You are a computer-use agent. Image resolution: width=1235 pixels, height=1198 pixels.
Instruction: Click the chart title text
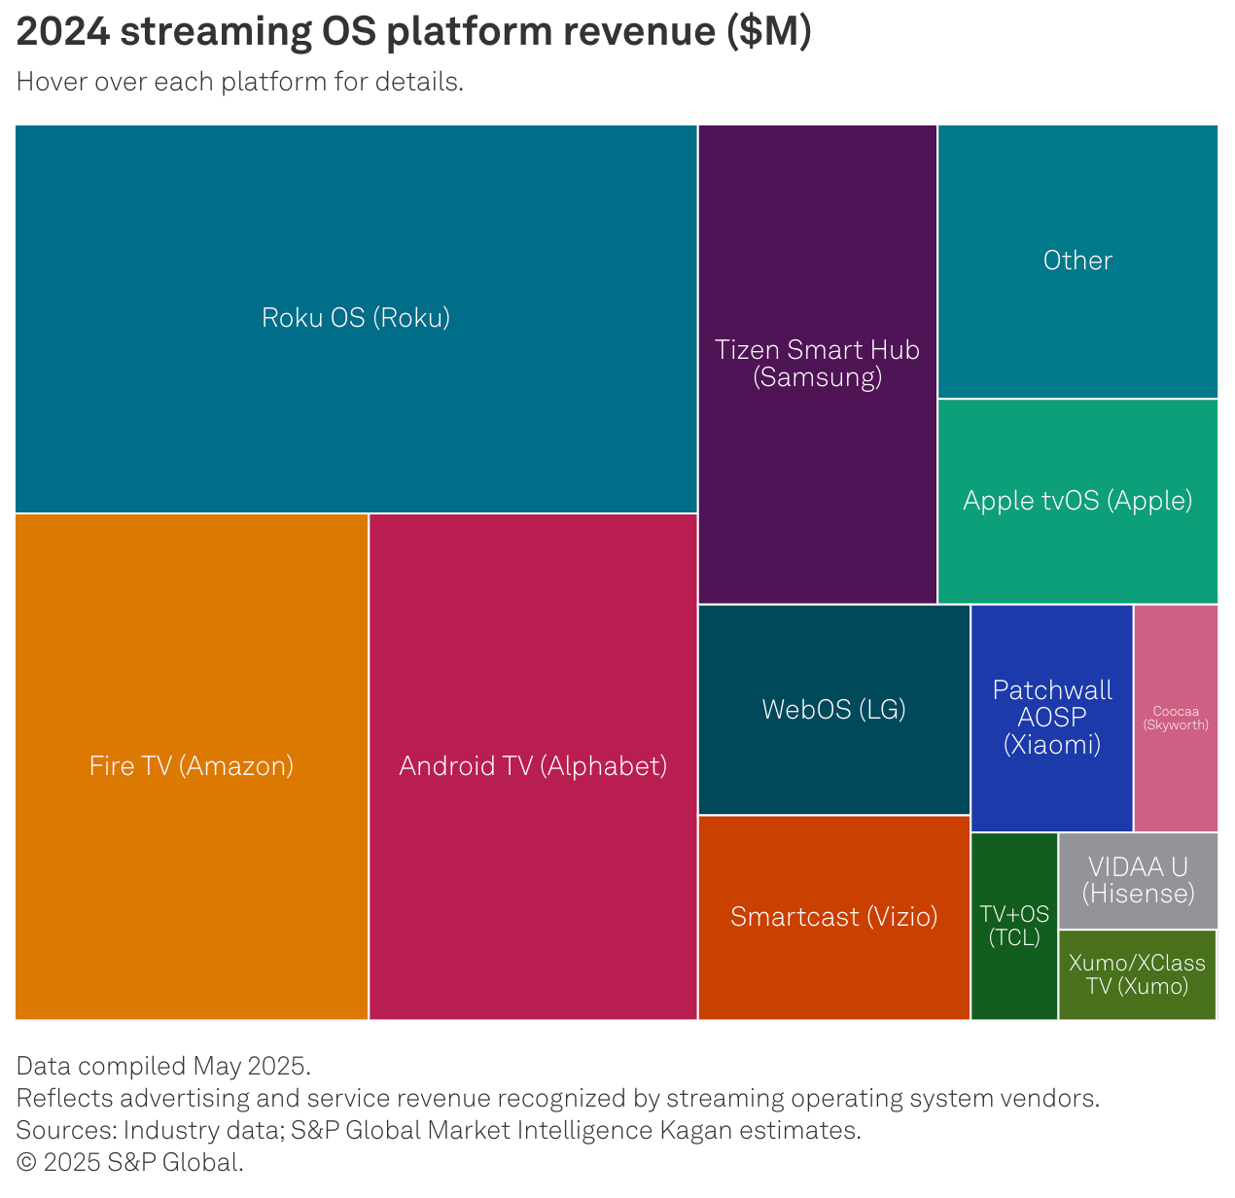[413, 32]
